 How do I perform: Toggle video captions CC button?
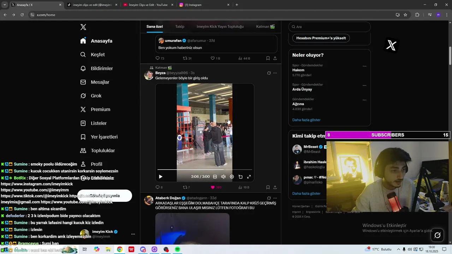coord(215,177)
